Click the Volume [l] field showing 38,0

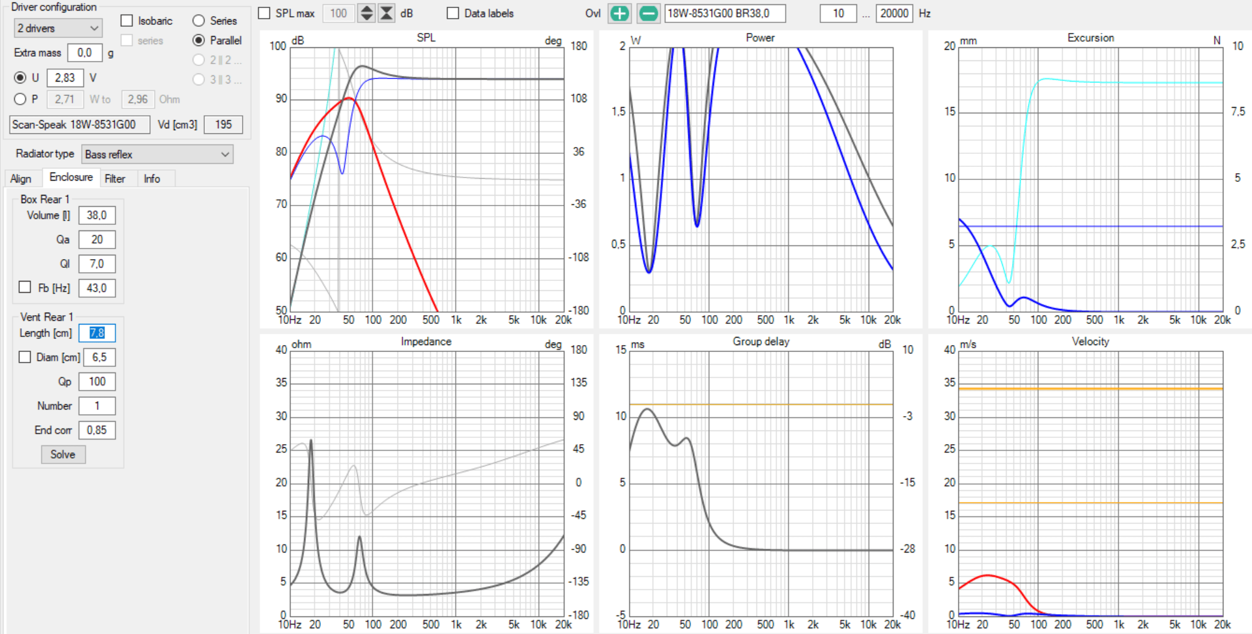97,215
